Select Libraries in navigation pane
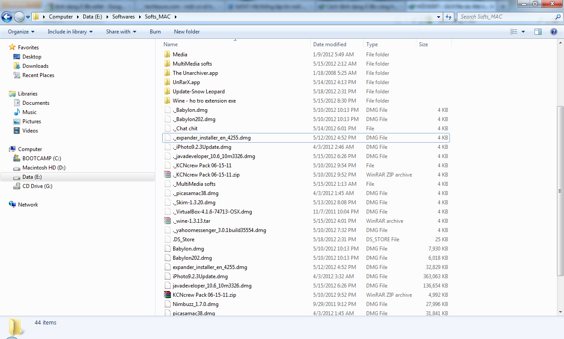The image size is (564, 339). pos(28,94)
